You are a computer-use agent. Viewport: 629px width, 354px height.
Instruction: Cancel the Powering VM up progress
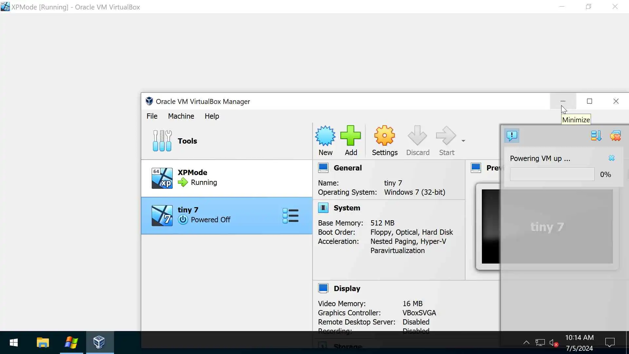pos(611,158)
